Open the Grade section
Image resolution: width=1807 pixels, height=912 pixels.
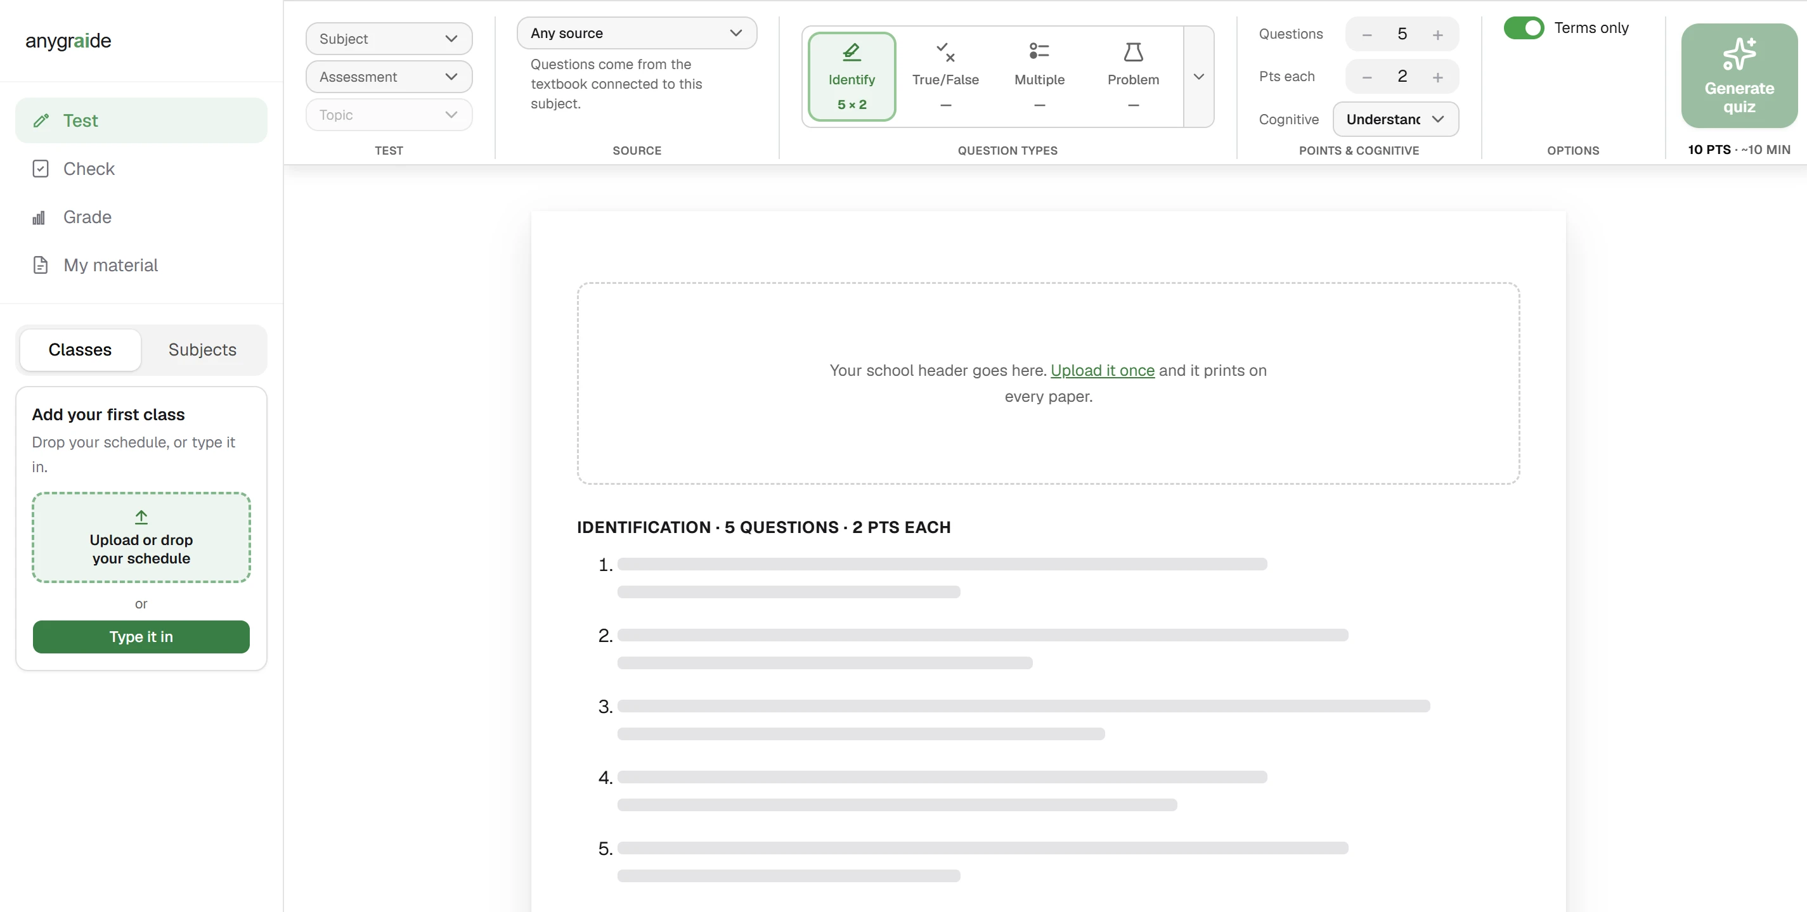(x=141, y=217)
